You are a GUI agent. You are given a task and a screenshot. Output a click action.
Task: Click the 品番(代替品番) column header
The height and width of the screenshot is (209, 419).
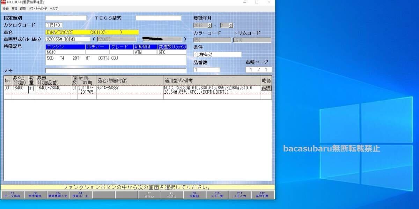coord(53,80)
